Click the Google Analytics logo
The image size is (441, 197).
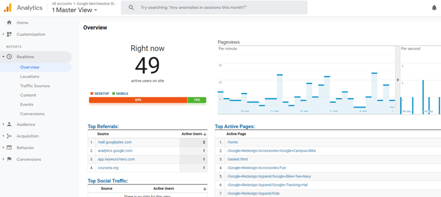coord(8,8)
